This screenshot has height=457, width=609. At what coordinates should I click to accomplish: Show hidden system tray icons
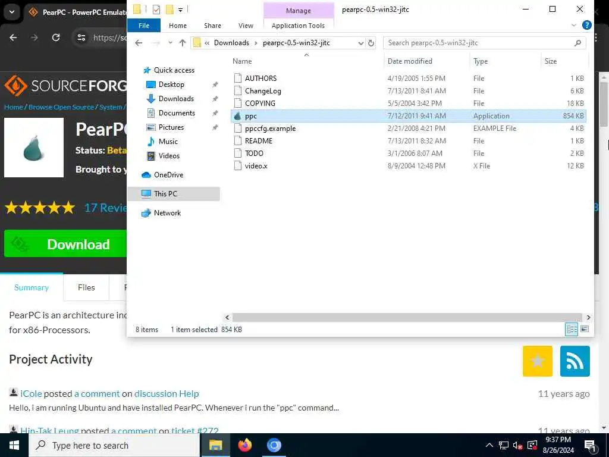(x=489, y=445)
